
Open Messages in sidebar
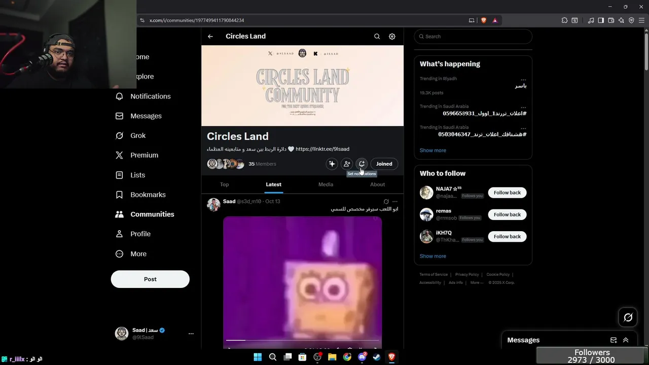(139, 116)
